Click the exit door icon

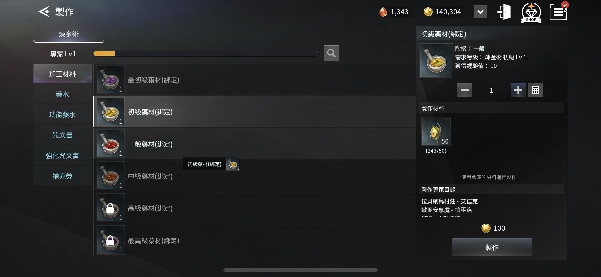tap(504, 12)
